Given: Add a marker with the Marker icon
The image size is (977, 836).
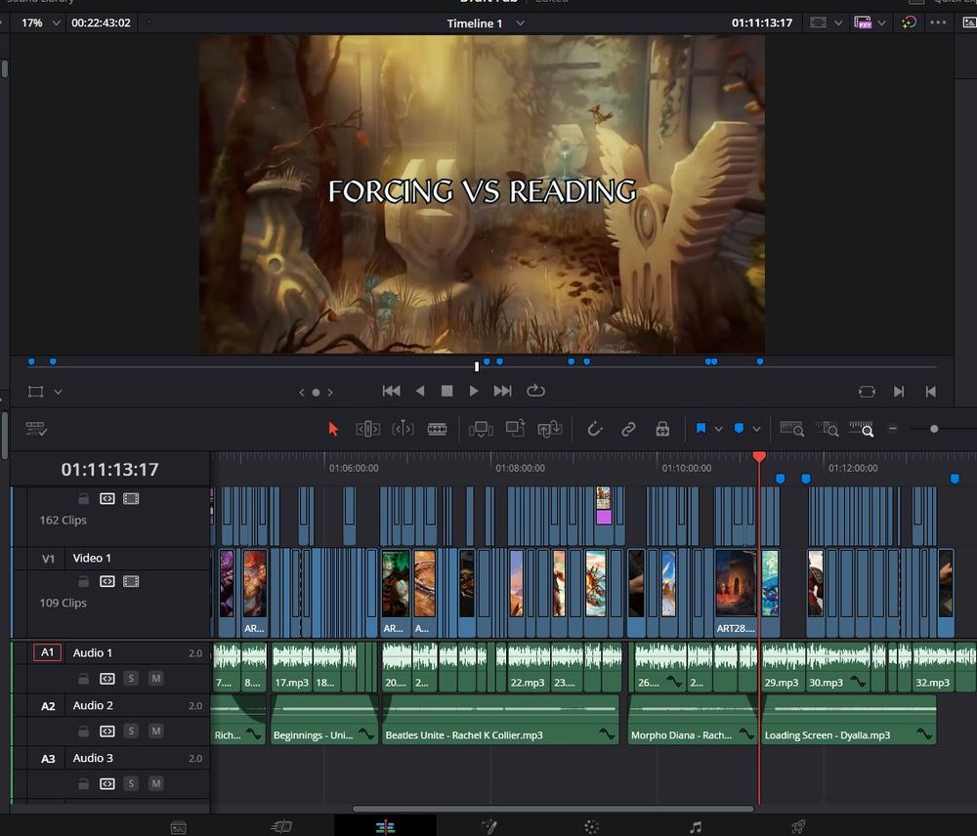Looking at the screenshot, I should coord(739,429).
